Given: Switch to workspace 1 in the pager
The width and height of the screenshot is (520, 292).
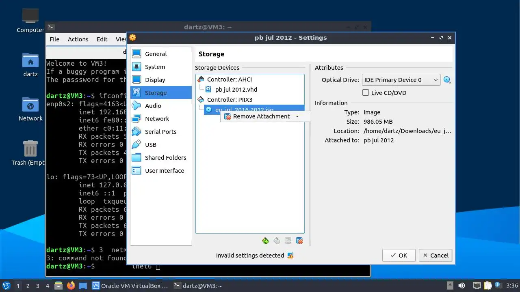Looking at the screenshot, I should tap(18, 286).
